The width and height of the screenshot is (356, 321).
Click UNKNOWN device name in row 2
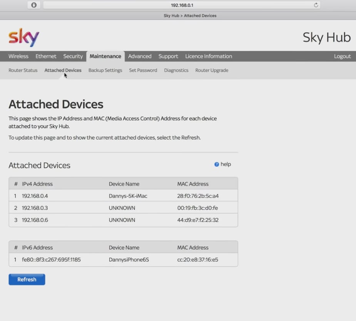[122, 208]
